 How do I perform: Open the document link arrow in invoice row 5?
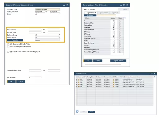coord(79,86)
